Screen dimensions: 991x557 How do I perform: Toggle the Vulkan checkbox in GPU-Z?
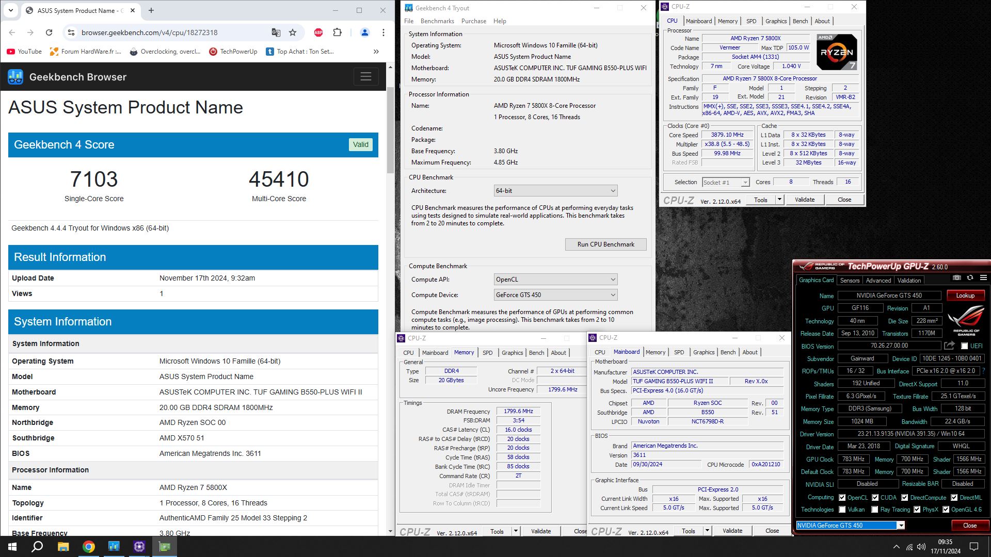click(842, 510)
